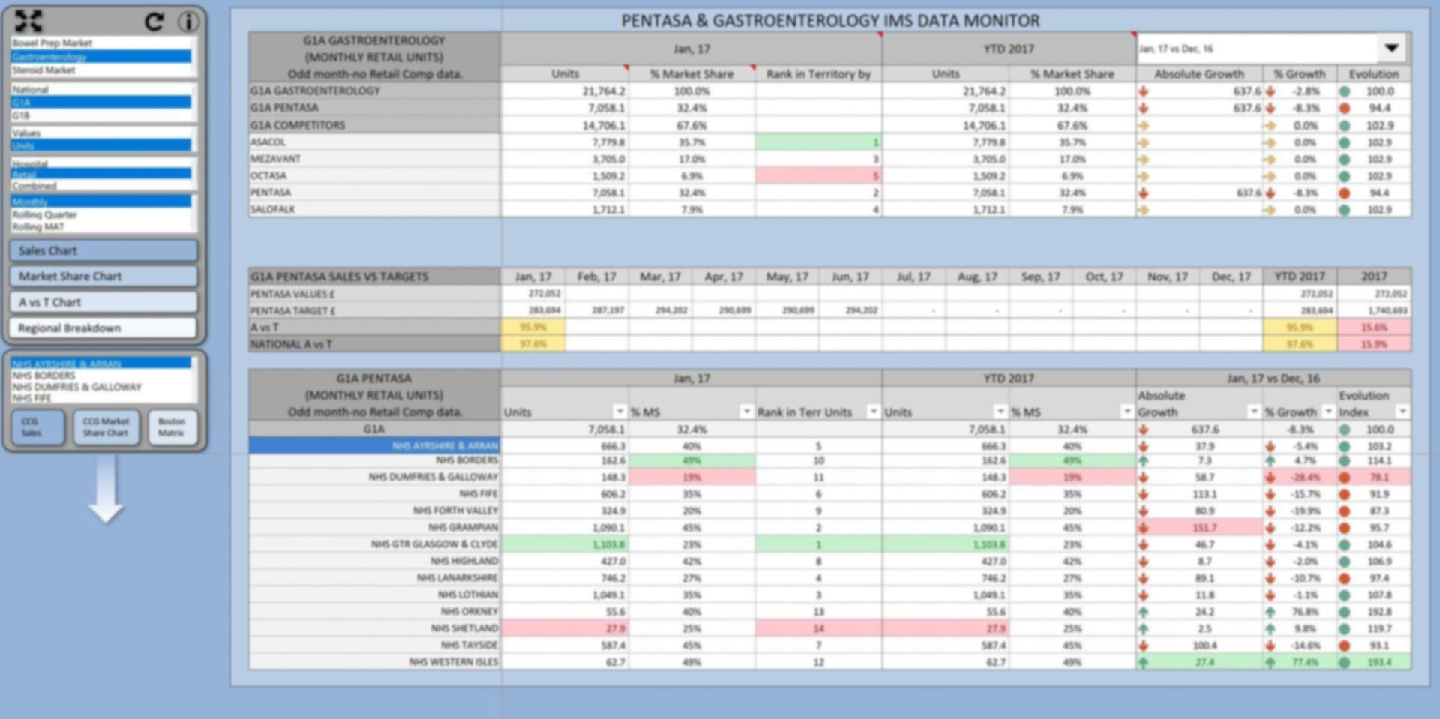The height and width of the screenshot is (719, 1440).
Task: Open the Jan 17 vs Dec 16 dropdown
Action: tap(1391, 49)
